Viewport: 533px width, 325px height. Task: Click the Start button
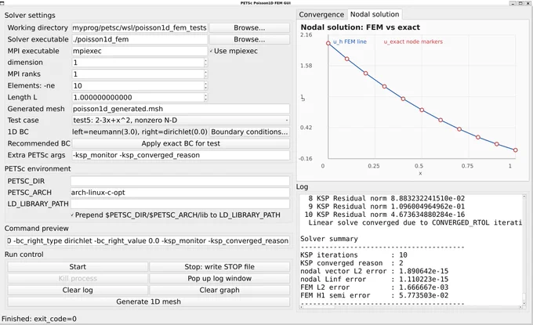tap(78, 267)
